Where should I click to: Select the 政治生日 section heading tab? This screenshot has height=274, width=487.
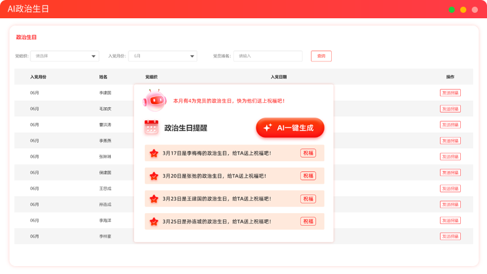point(26,37)
